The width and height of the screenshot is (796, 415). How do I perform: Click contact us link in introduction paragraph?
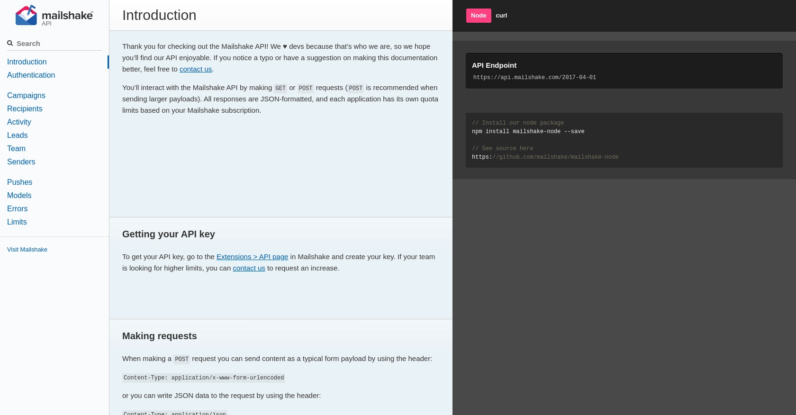click(x=196, y=69)
